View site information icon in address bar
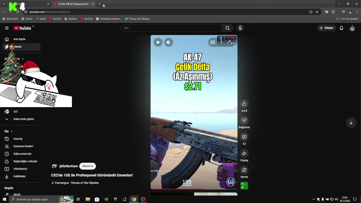Image resolution: width=361 pixels, height=203 pixels. tap(26, 12)
